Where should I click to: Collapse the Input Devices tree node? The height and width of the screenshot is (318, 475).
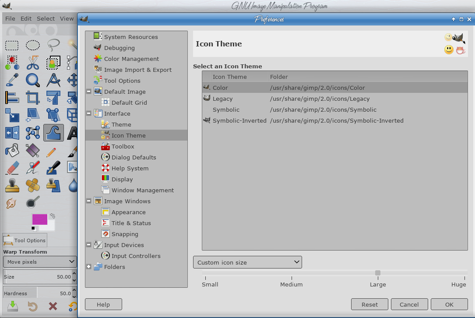click(89, 245)
